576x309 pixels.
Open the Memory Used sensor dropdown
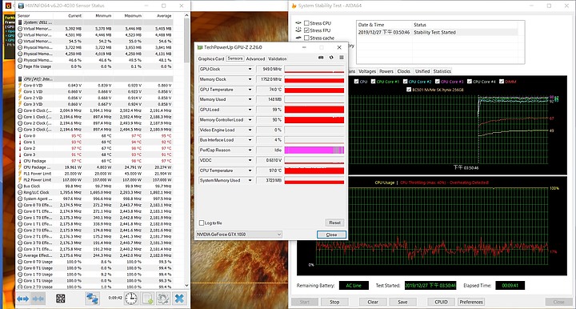(250, 99)
